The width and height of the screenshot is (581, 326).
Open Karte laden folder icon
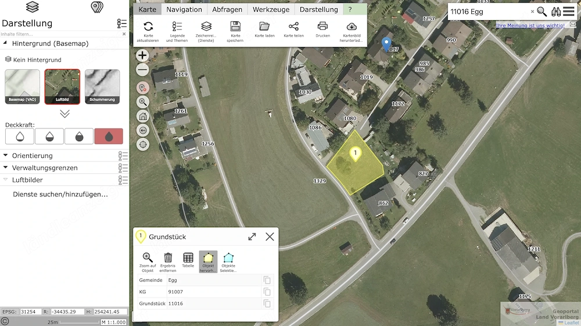coord(264,26)
